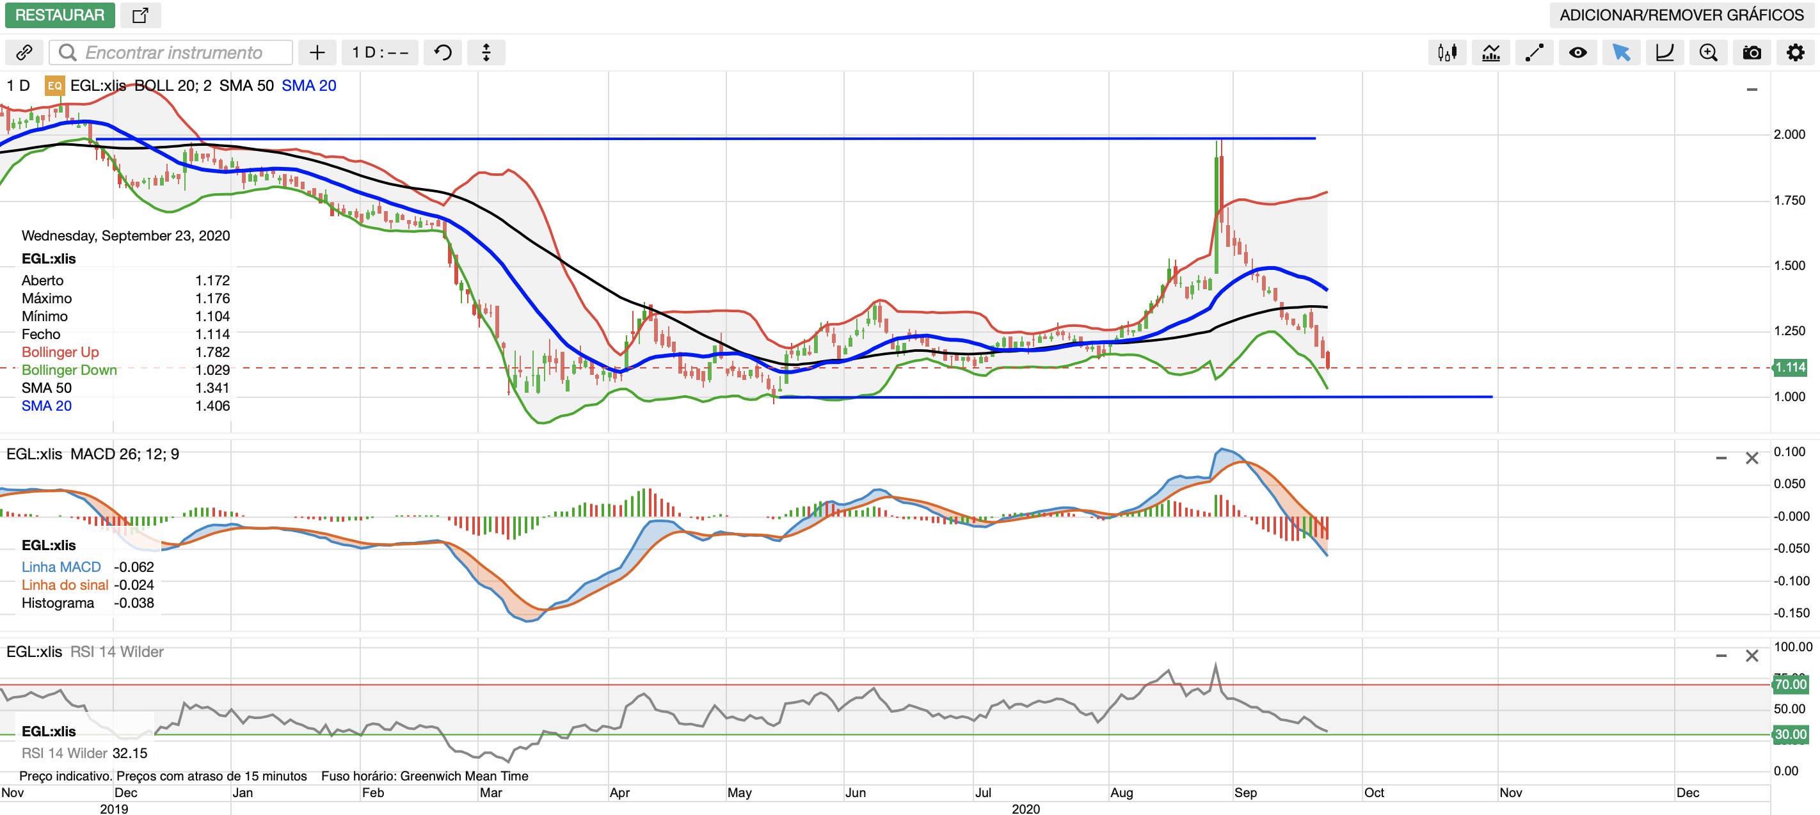Click the plus add-instrument button
Viewport: 1820px width, 815px height.
coord(317,52)
